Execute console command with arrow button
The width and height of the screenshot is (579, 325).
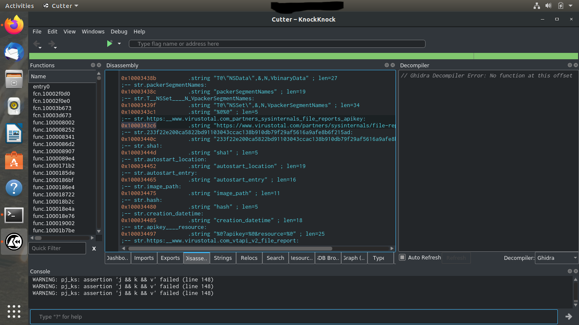(569, 317)
